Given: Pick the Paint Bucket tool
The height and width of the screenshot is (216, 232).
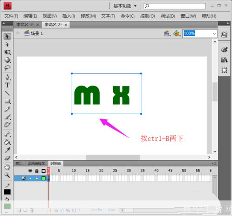Looking at the screenshot, I should point(7,142).
